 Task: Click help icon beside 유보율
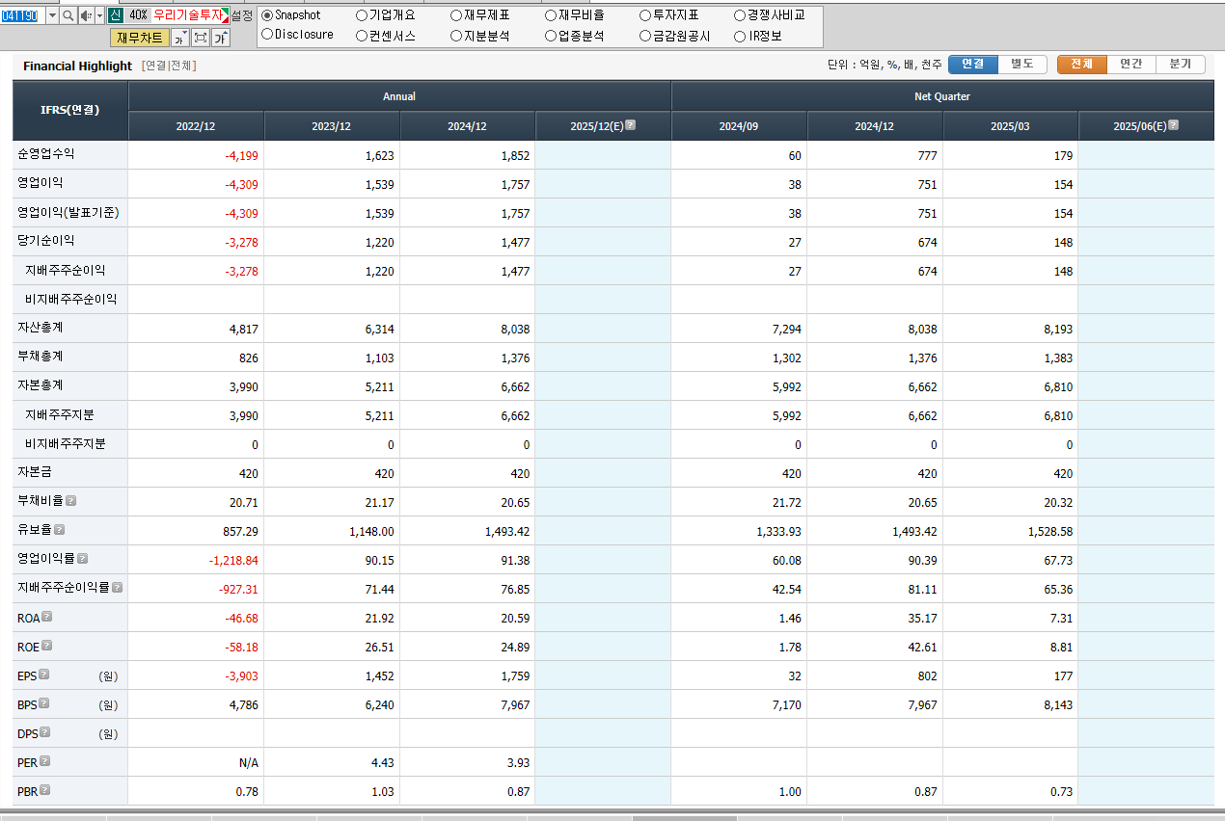59,530
